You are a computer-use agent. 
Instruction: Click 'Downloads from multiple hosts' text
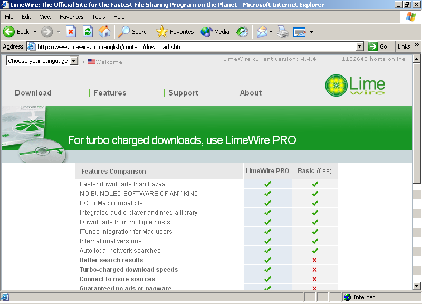click(125, 222)
